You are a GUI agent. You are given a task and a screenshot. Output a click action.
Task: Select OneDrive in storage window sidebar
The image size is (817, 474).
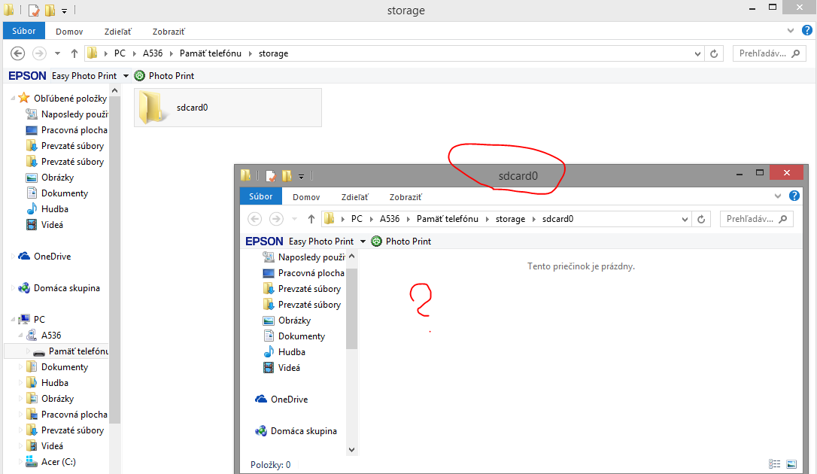click(52, 257)
